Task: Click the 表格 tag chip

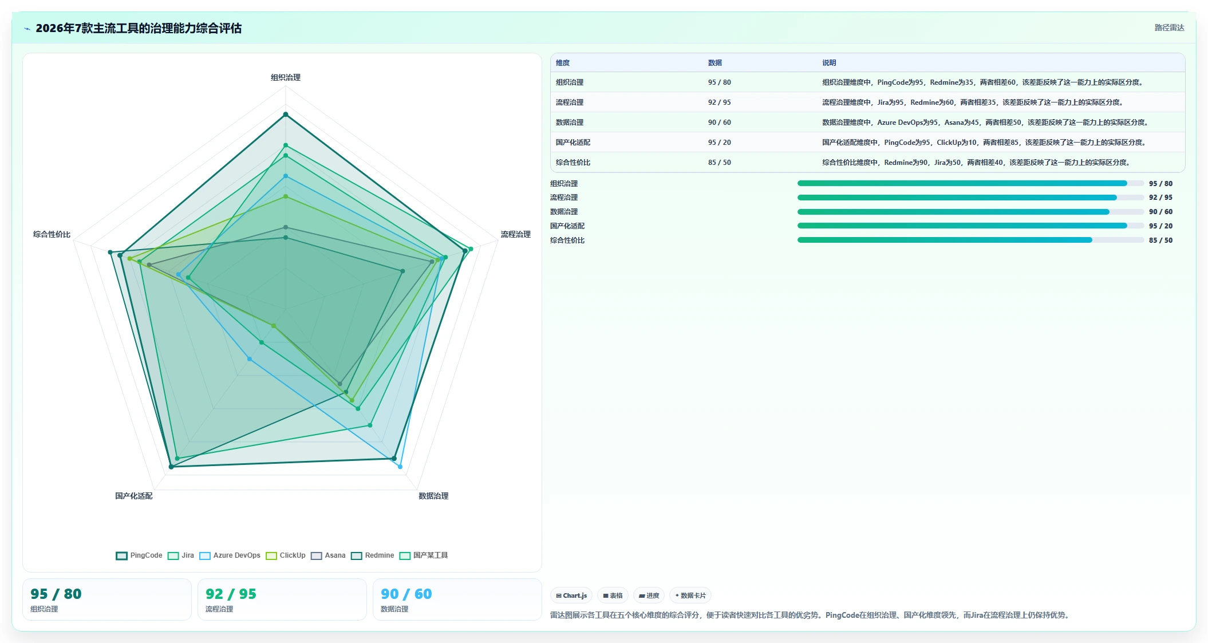Action: click(613, 595)
